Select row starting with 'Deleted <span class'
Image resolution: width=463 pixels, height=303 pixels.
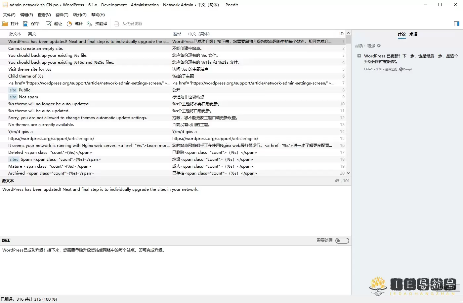tap(173, 152)
